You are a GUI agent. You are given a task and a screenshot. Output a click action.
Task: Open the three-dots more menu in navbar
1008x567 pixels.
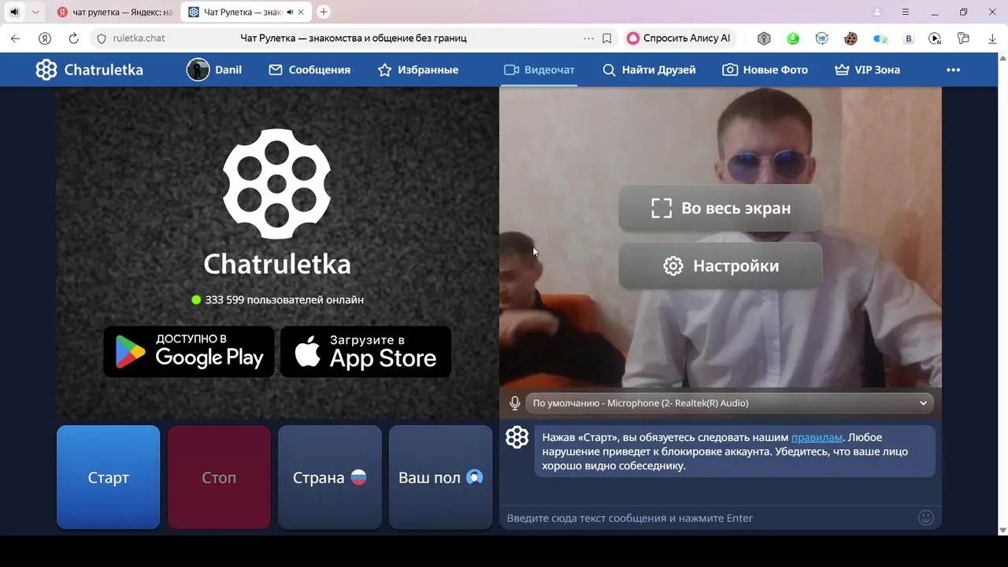(953, 69)
